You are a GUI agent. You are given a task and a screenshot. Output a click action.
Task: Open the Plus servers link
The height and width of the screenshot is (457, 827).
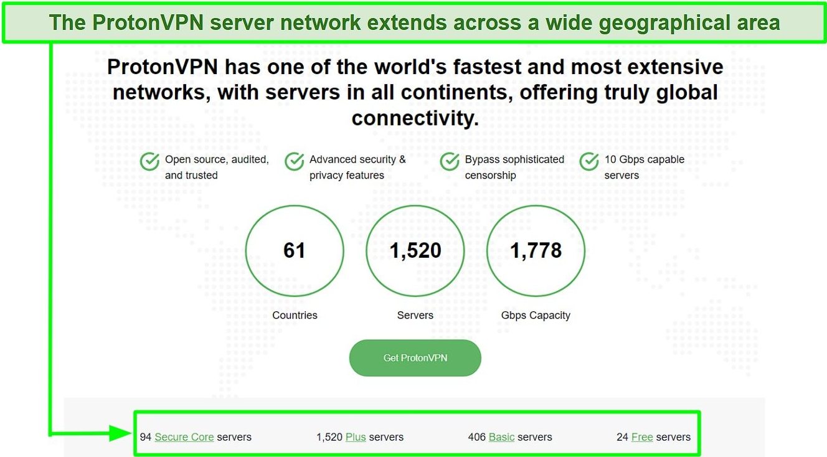tap(356, 437)
